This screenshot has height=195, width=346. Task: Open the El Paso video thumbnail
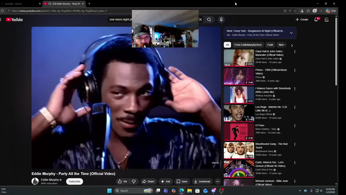click(239, 132)
